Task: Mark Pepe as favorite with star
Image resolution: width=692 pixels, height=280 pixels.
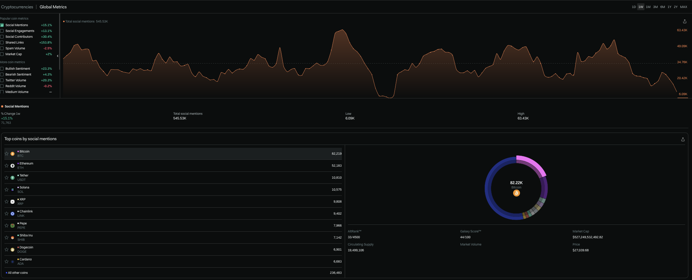Action: tap(7, 226)
